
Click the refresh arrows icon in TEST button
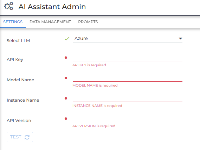pos(27,137)
